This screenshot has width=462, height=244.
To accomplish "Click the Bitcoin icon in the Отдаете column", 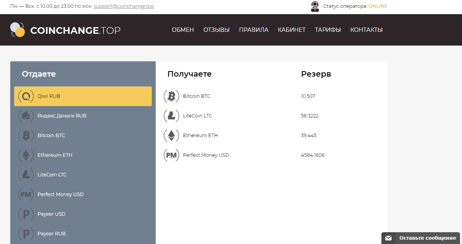I will pos(26,136).
